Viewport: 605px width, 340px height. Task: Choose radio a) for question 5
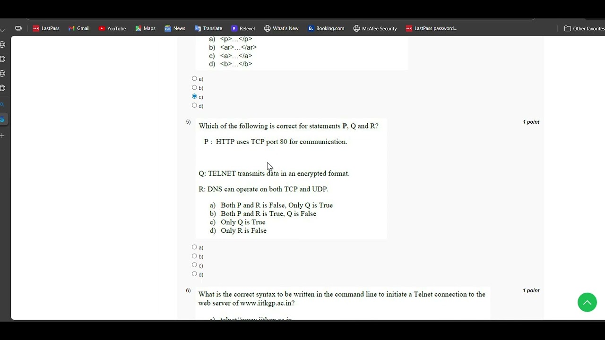[194, 247]
